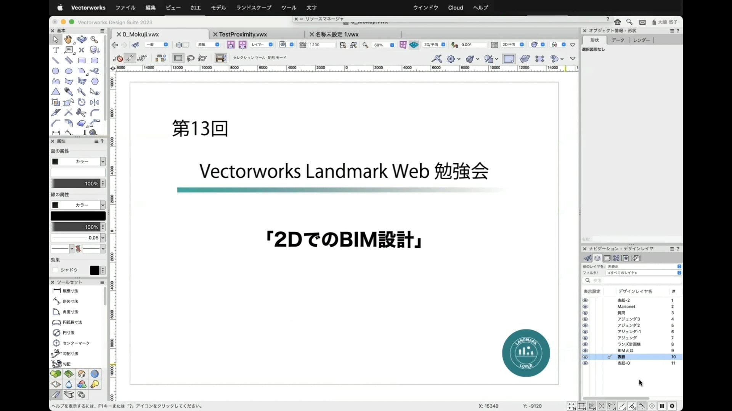Select the Double Line tool
The image size is (732, 411).
pyautogui.click(x=69, y=61)
